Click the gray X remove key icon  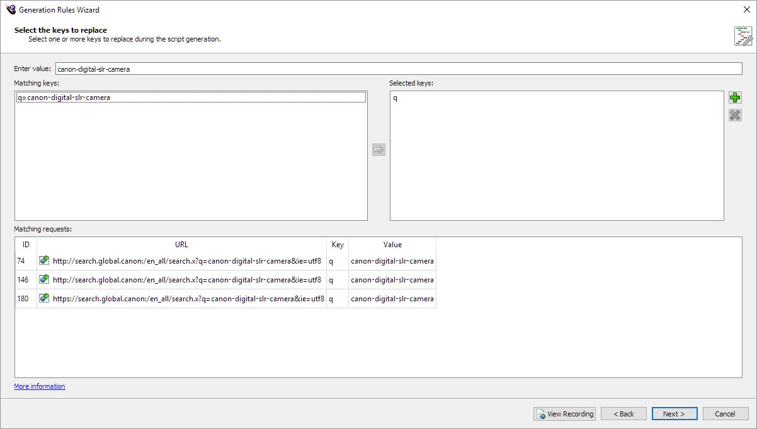[735, 115]
